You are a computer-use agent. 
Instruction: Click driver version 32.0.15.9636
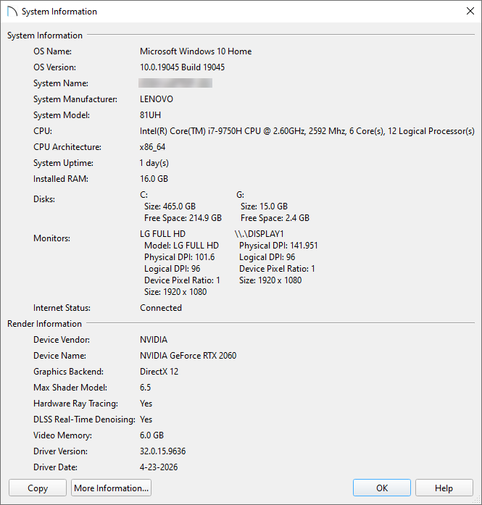162,451
